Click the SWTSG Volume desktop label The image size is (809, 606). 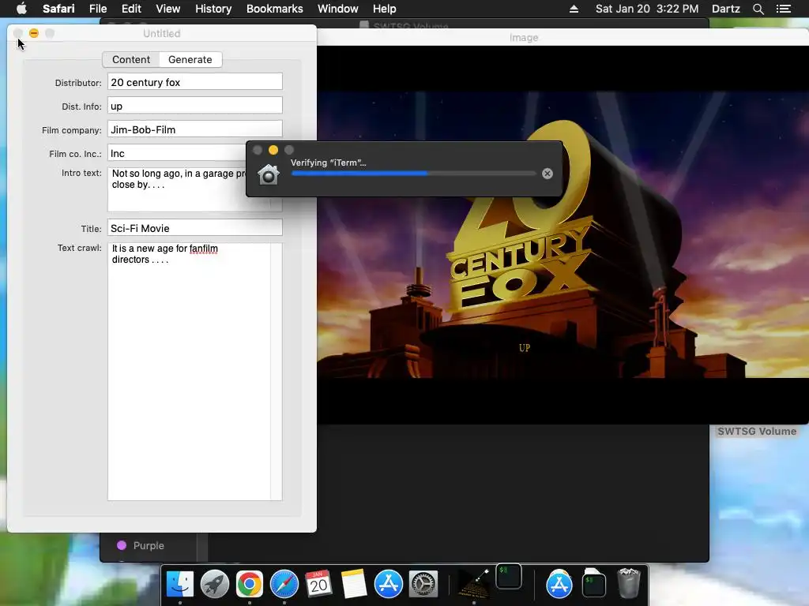(757, 432)
